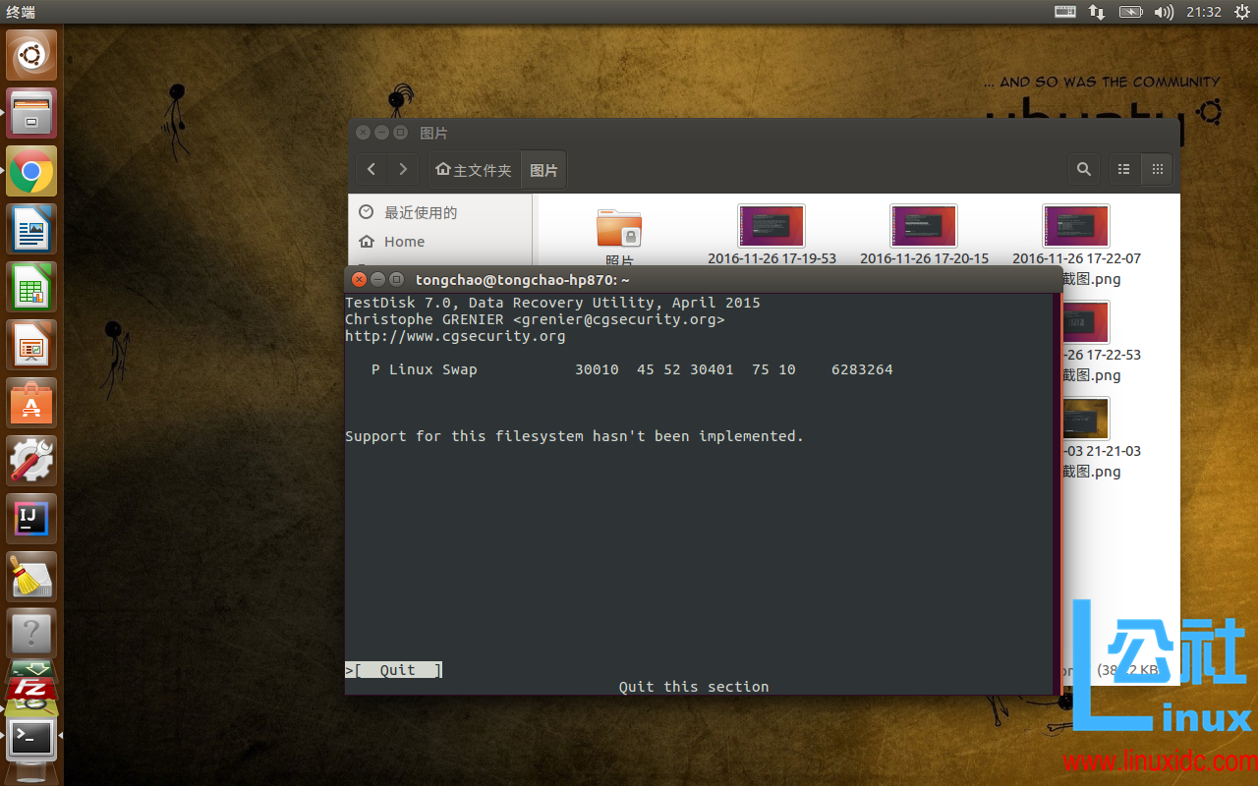The width and height of the screenshot is (1258, 786).
Task: Open battery indicator in top panel
Action: point(1130,12)
